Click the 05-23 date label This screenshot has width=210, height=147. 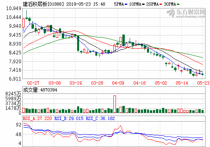[x=203, y=83]
